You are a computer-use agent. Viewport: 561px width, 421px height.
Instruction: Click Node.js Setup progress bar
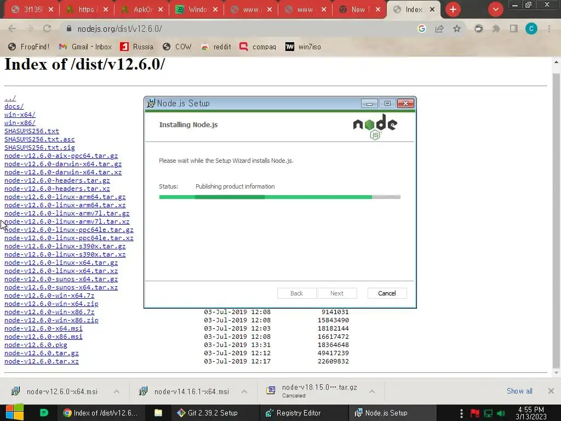point(280,197)
